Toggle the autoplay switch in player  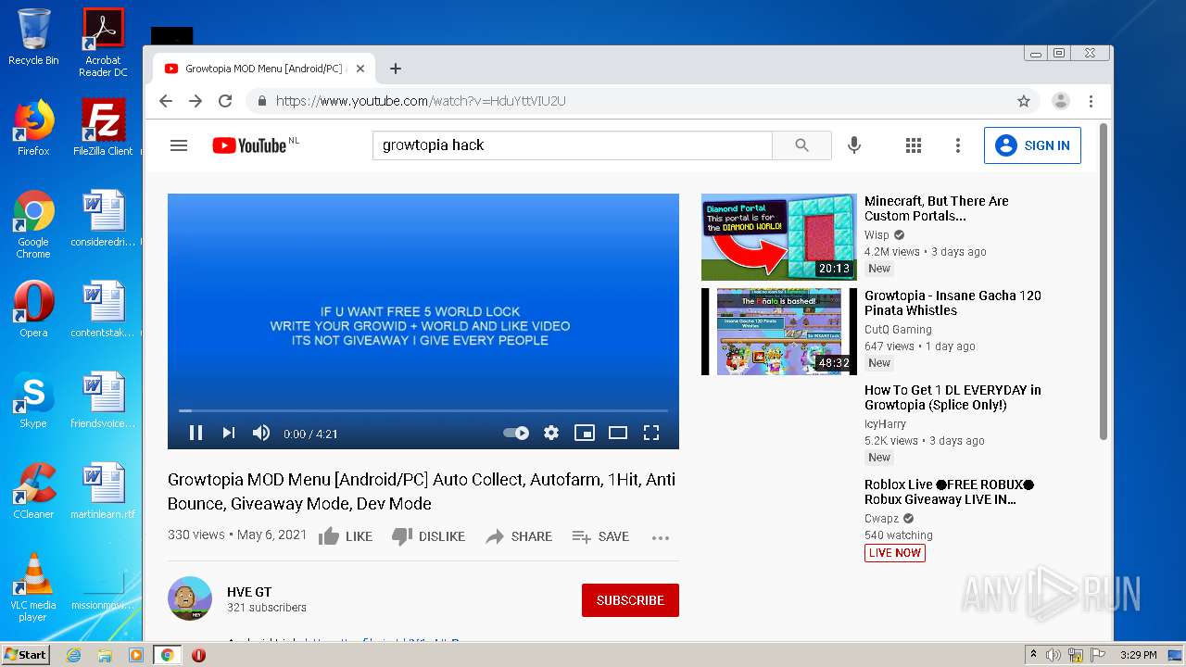click(x=516, y=433)
